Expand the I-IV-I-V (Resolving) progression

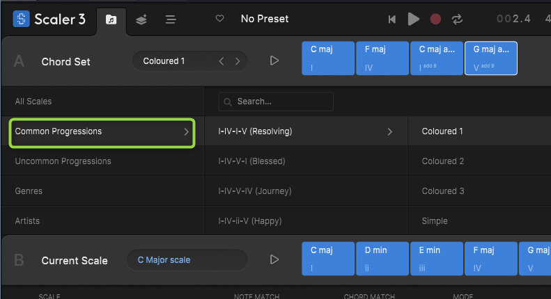pyautogui.click(x=305, y=131)
